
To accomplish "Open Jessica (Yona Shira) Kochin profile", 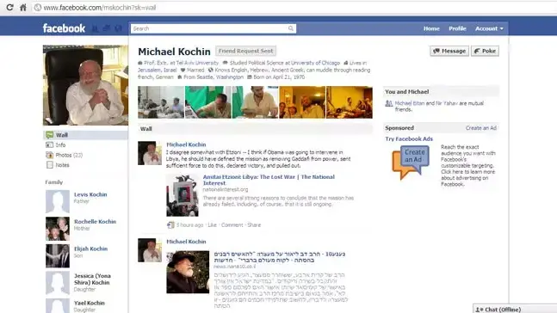I will point(92,279).
